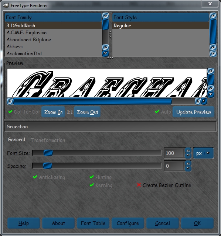
Task: Switch to the Transformation tab
Action: (x=48, y=140)
